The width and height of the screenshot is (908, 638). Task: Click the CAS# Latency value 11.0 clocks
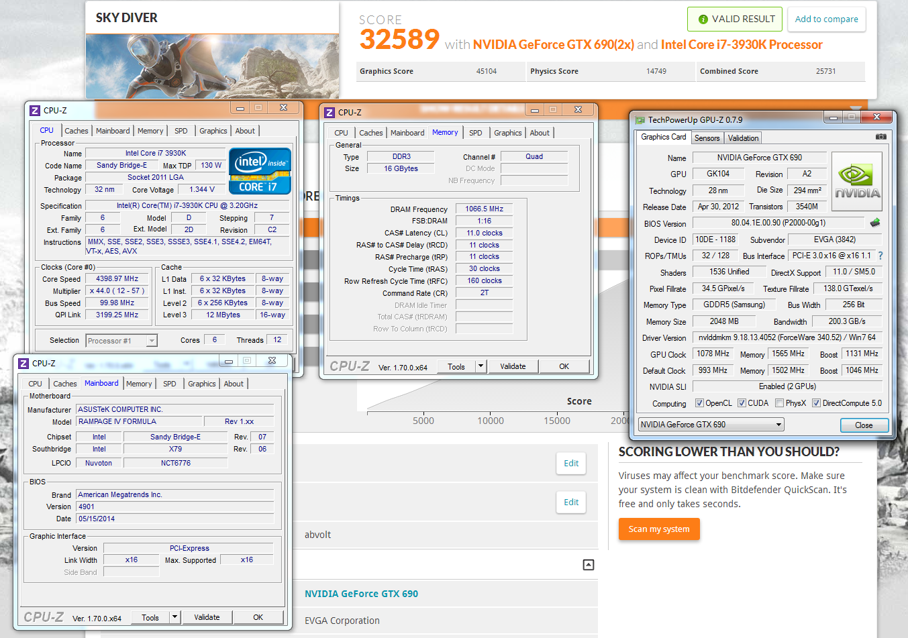(x=484, y=233)
